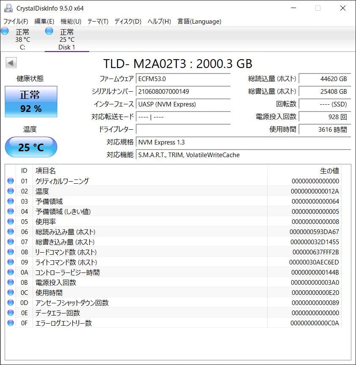
Task: Click the back navigation arrow
Action: point(11,63)
